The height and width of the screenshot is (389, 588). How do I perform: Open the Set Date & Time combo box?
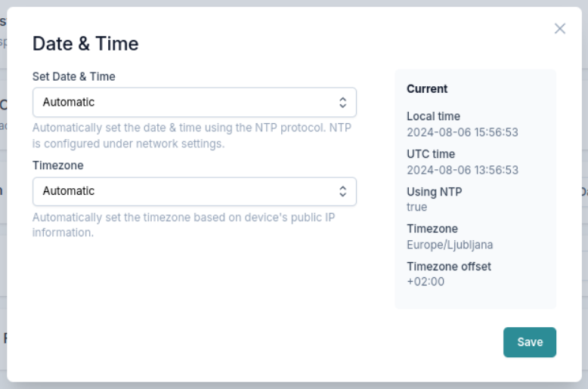(x=194, y=102)
